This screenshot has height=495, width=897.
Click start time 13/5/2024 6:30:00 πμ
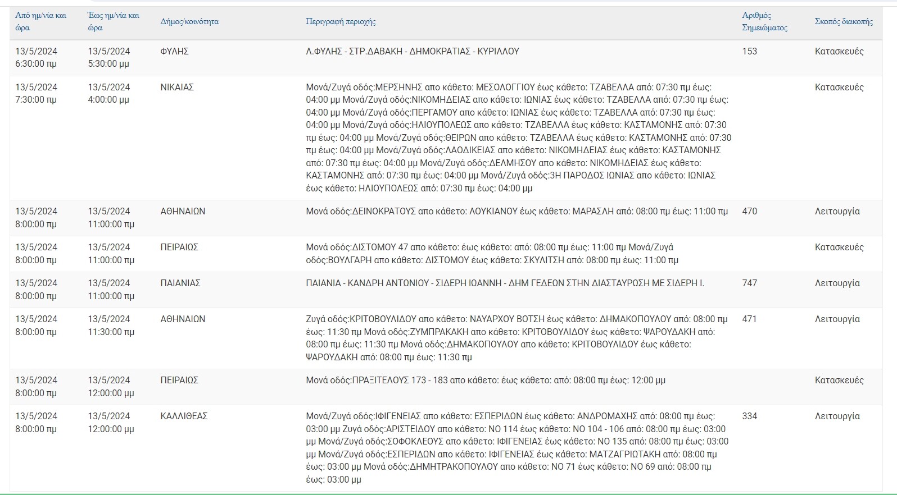click(x=36, y=57)
